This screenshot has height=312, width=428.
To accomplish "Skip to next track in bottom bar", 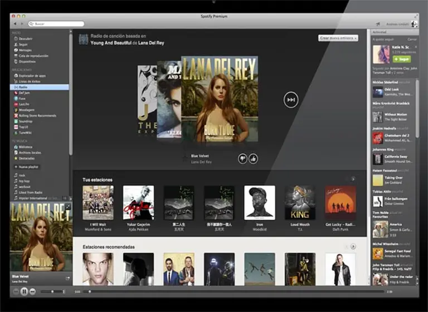I will tap(32, 292).
